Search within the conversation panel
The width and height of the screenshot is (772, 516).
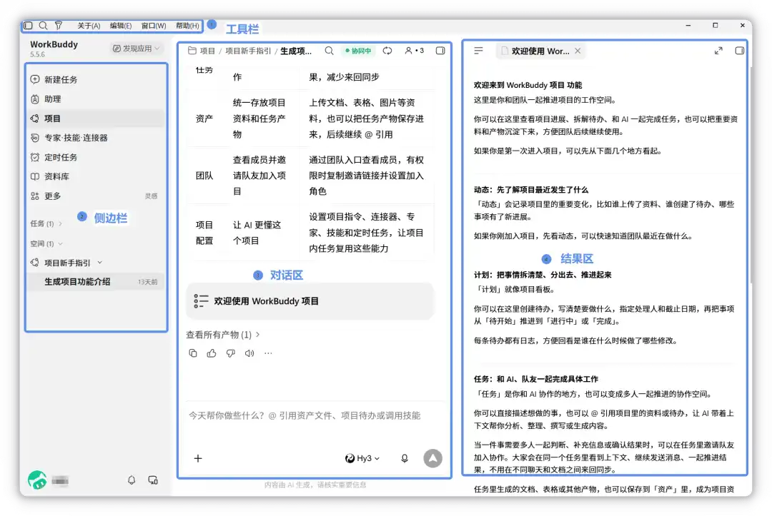[x=329, y=51]
